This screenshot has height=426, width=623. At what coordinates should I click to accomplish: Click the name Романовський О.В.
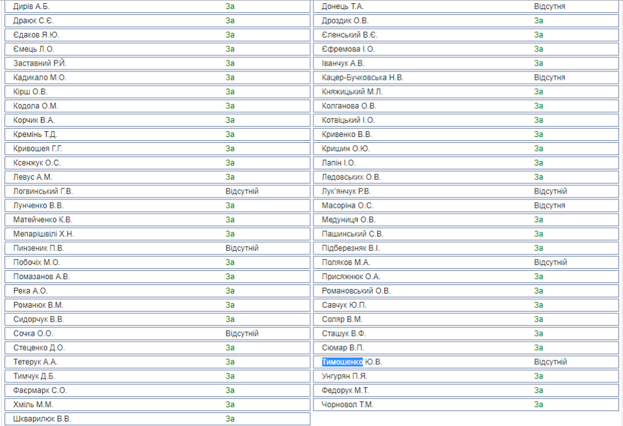356,291
